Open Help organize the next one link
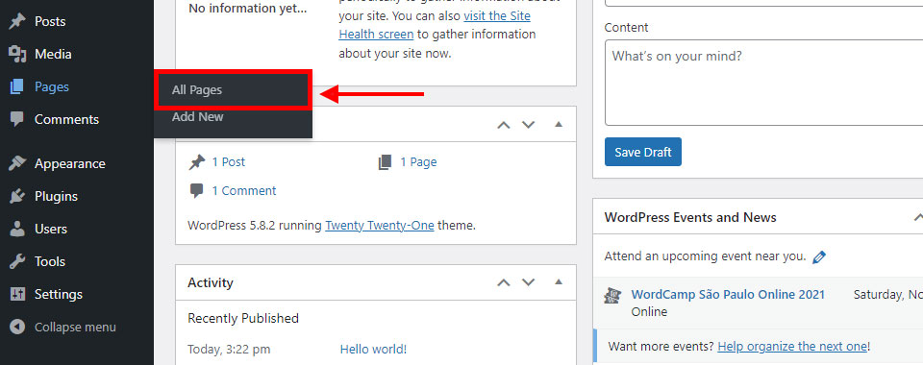The image size is (923, 365). (792, 346)
